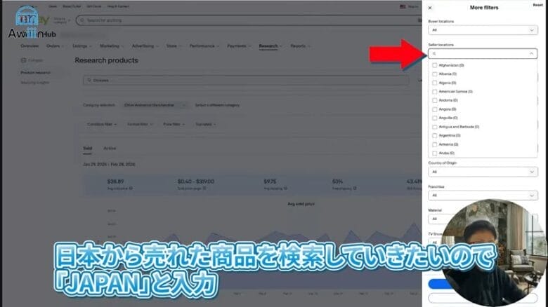The height and width of the screenshot is (307, 548).
Task: Enable the Argentina checkbox
Action: pyautogui.click(x=434, y=136)
